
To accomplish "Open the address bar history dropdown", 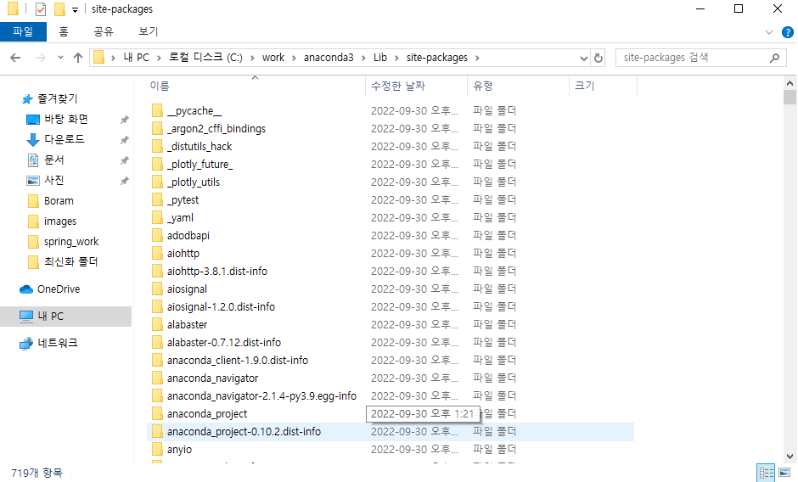I will coord(584,58).
